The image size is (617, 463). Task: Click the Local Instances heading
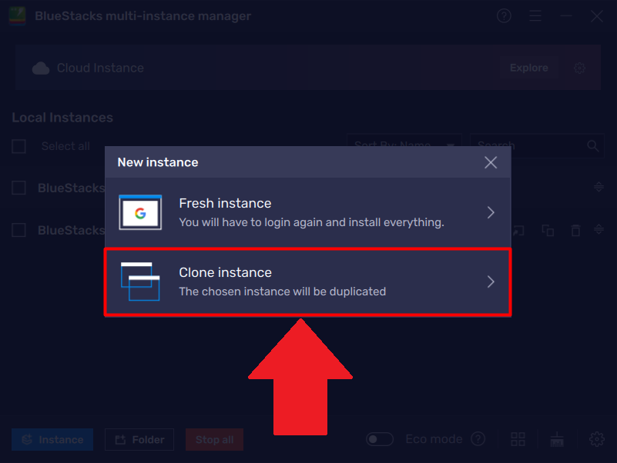[x=62, y=118]
